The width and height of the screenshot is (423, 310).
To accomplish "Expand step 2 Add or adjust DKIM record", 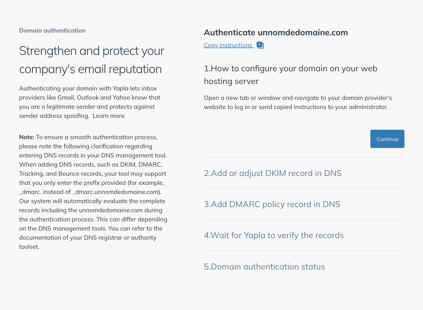I will tap(272, 173).
